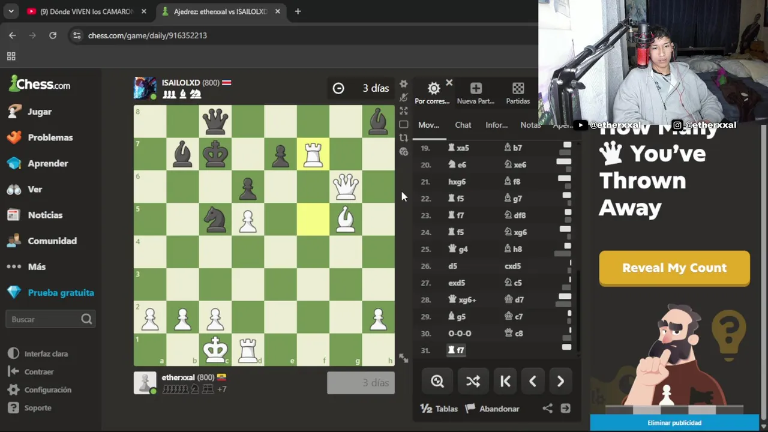Switch to Movimientos tab
The width and height of the screenshot is (768, 432).
(x=428, y=125)
